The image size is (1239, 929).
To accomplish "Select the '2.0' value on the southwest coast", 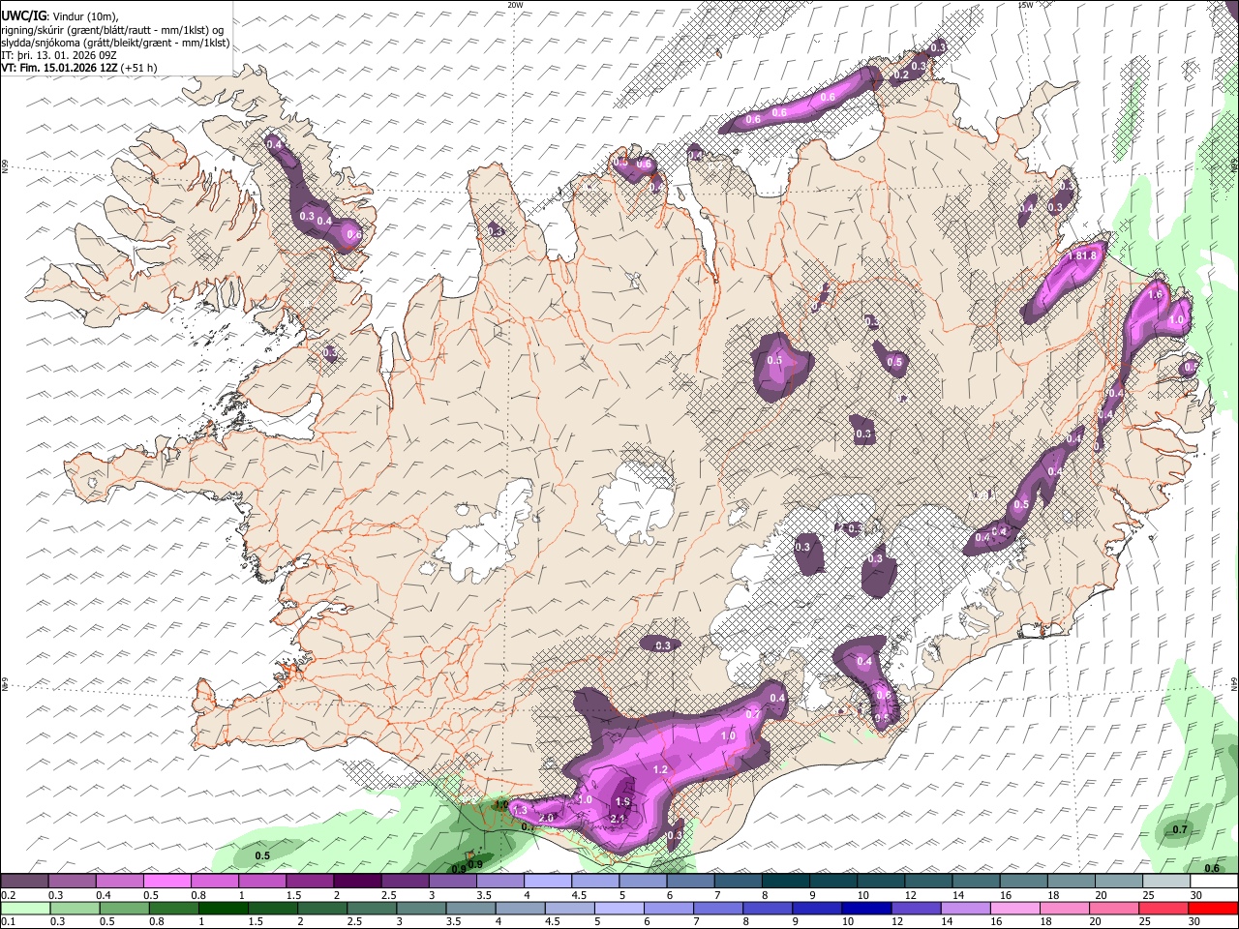I will pos(546,818).
